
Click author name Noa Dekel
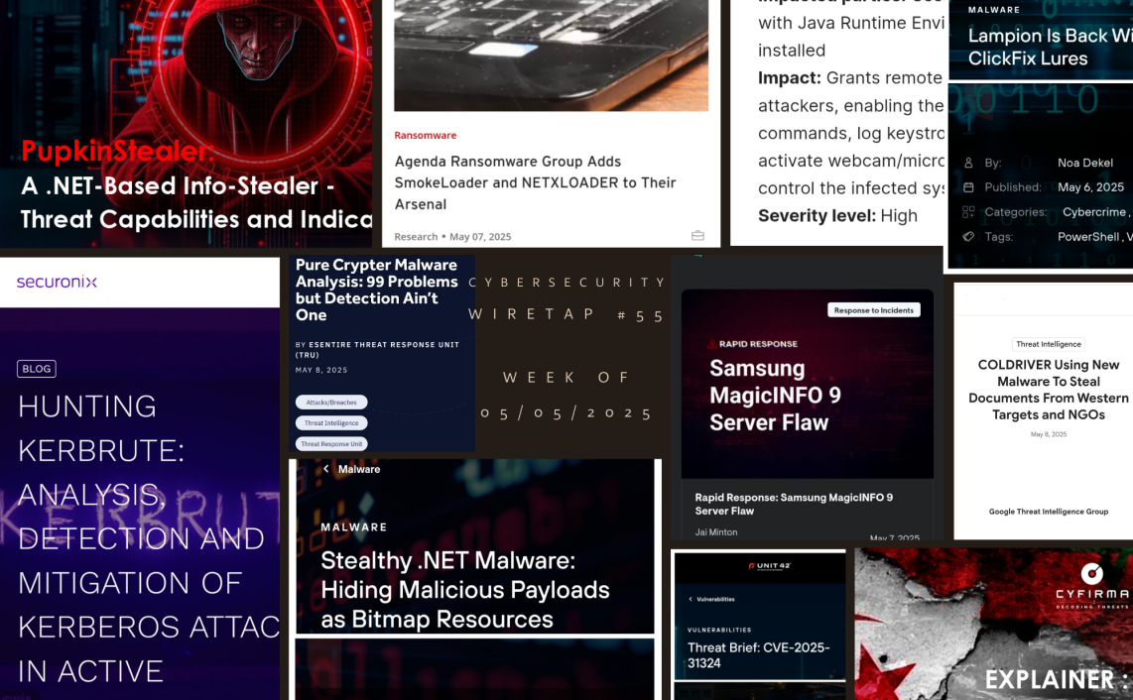pos(1084,164)
